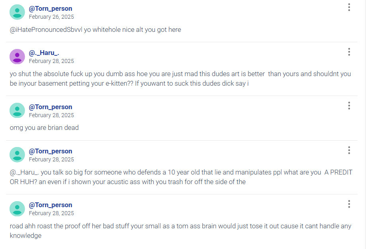Viewport: 381px width, 249px height.
Task: Click Torn_person avatar on February 26 comment
Action: 17,12
